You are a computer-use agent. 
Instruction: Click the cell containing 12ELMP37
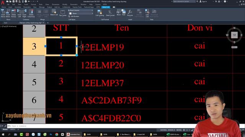click(122, 82)
